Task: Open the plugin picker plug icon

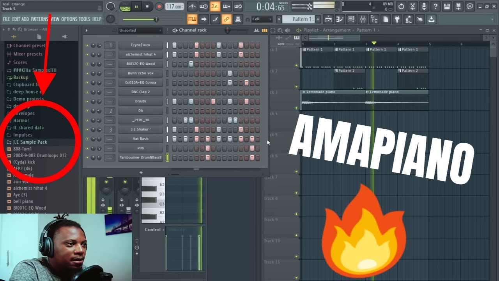Action: [x=397, y=19]
